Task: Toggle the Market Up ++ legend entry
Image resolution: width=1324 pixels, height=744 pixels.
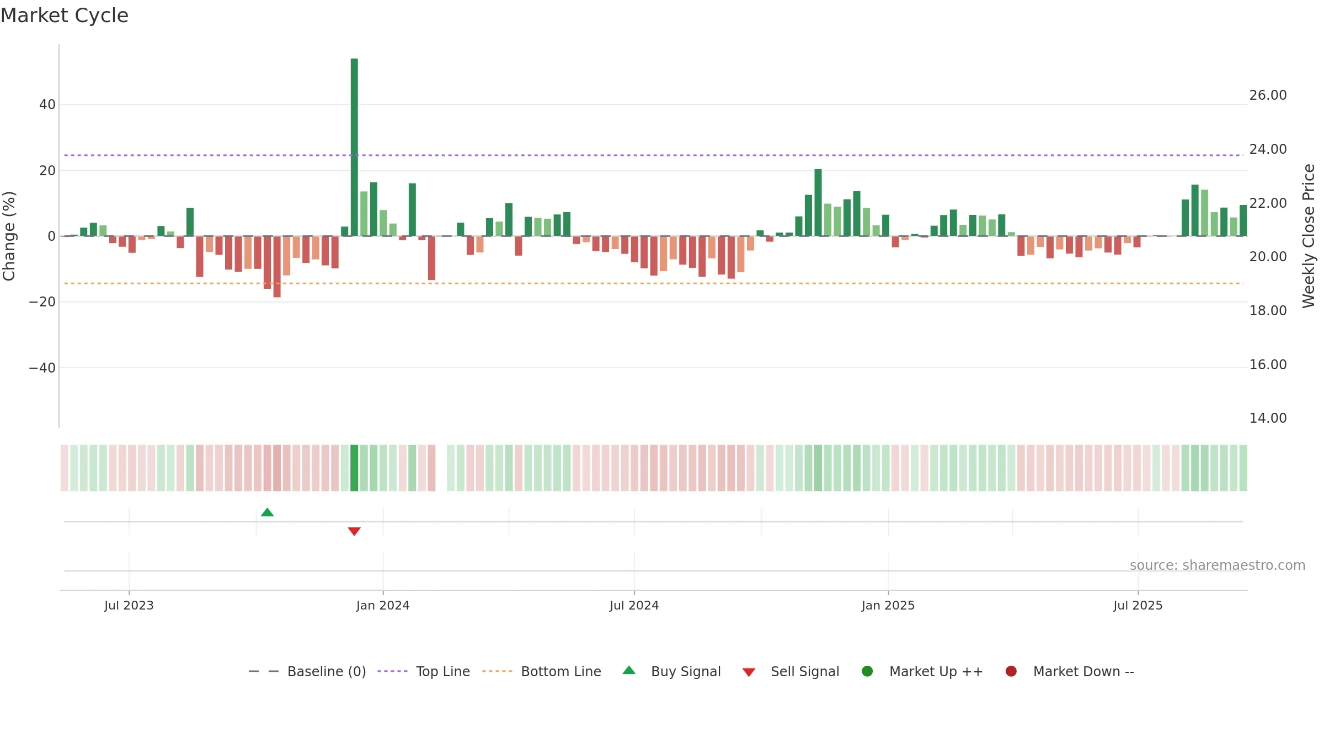Action: coord(922,671)
